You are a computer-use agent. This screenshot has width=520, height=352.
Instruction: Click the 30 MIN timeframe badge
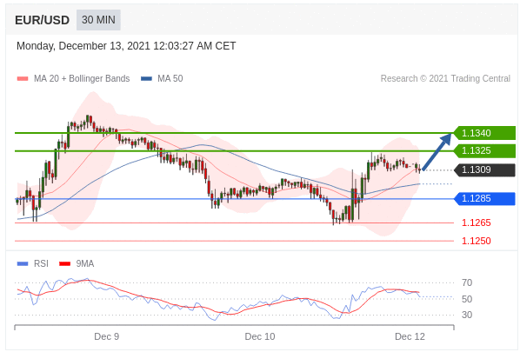[x=98, y=20]
